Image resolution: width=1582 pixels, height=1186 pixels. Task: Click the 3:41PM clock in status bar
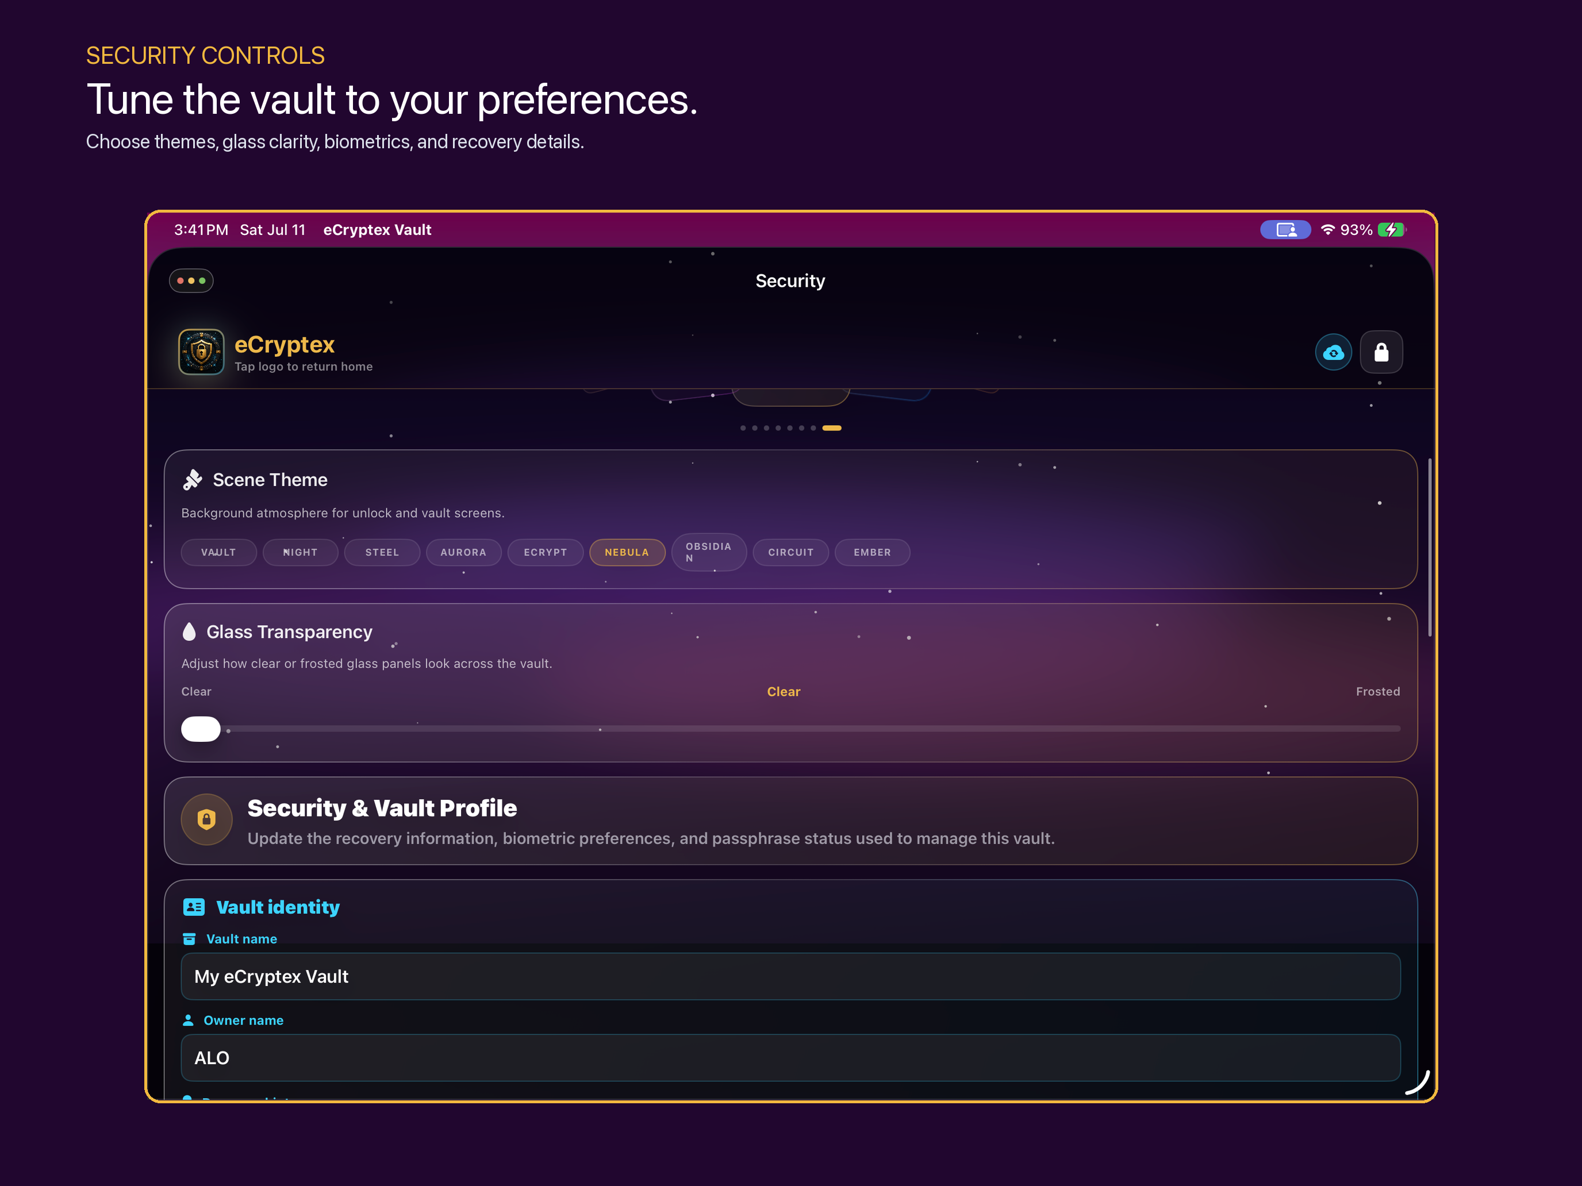tap(202, 229)
